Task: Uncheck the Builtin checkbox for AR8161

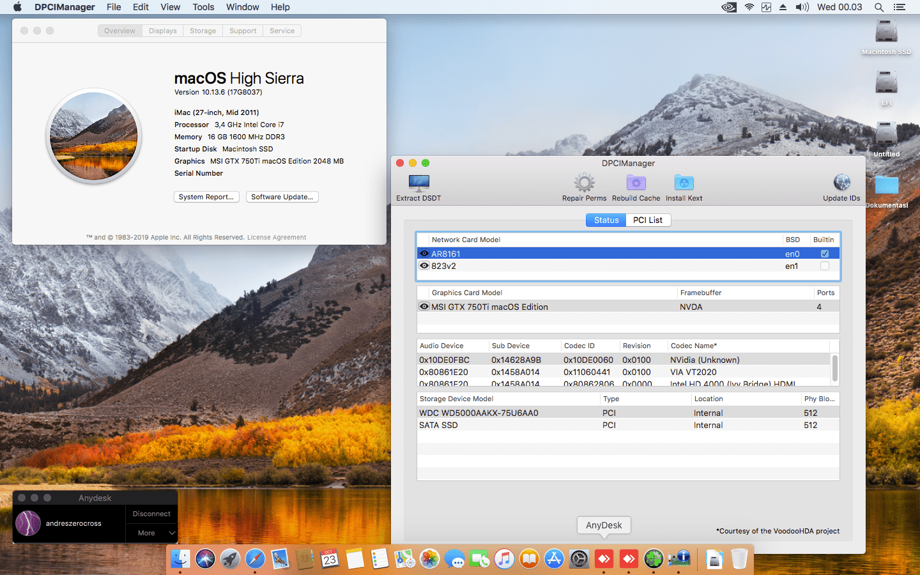Action: [824, 253]
